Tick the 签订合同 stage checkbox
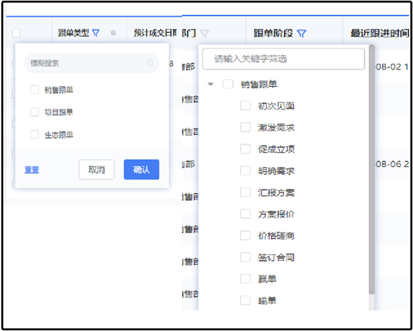 tap(245, 258)
